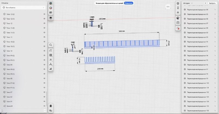Viewport: 219px width, 114px height.
Task: Click the Выбрать button
Action: [212, 3]
